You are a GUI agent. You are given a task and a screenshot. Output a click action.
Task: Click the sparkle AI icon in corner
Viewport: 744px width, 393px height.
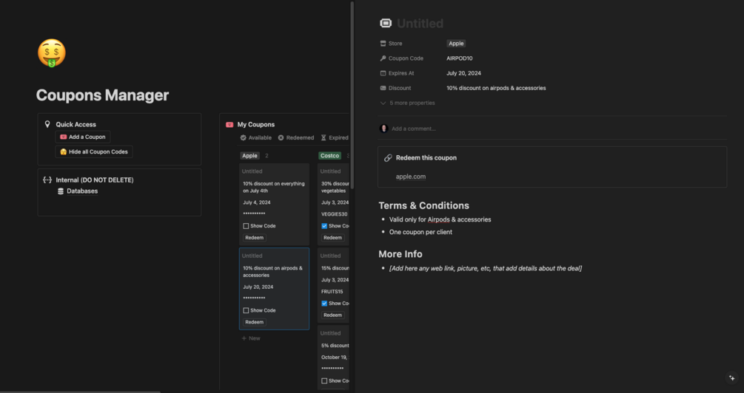point(731,378)
